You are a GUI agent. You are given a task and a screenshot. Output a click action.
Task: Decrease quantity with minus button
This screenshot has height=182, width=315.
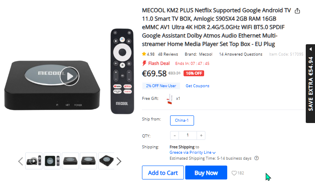tap(175, 135)
